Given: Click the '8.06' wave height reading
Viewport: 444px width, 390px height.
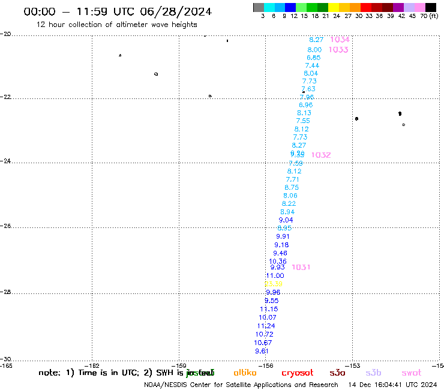Looking at the screenshot, I should click(x=290, y=196).
